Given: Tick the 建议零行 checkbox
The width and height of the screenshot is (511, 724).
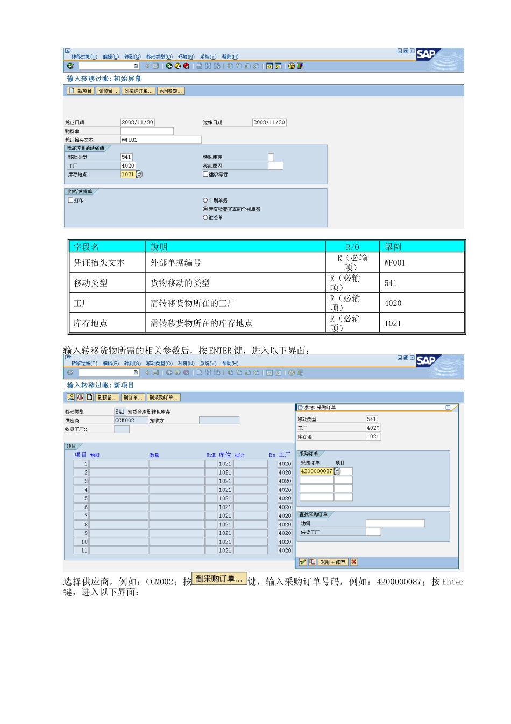Looking at the screenshot, I should pyautogui.click(x=205, y=174).
